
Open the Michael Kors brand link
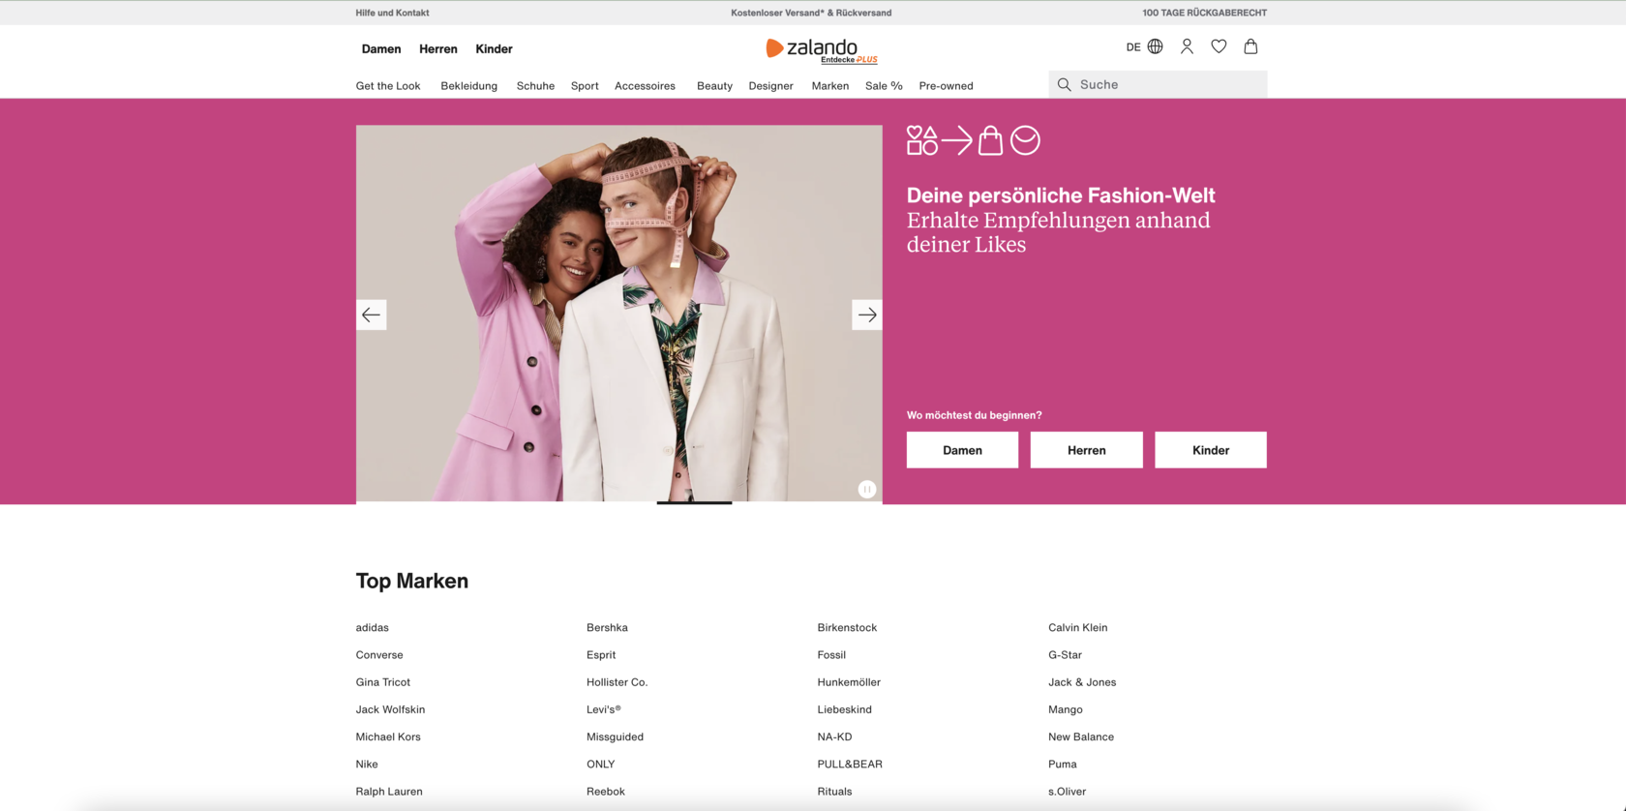[x=388, y=736]
